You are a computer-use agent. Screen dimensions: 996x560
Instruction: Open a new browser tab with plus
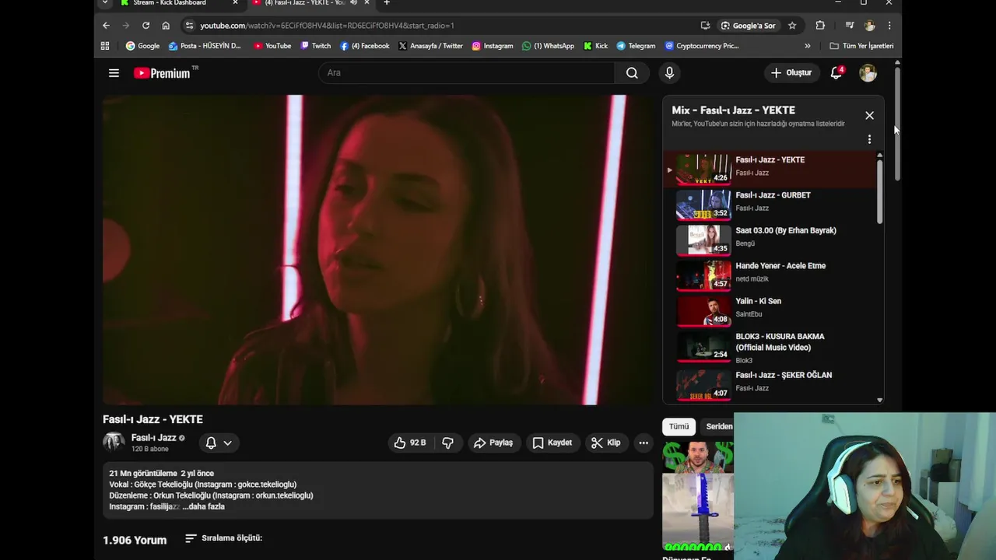coord(387,3)
